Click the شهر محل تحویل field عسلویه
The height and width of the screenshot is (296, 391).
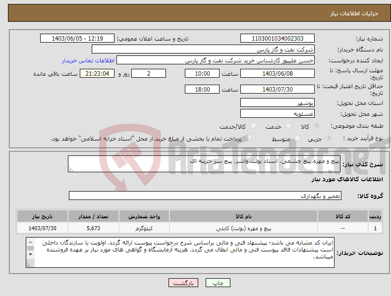[x=278, y=114]
